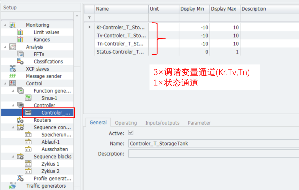Click the Description column header

coord(270,9)
